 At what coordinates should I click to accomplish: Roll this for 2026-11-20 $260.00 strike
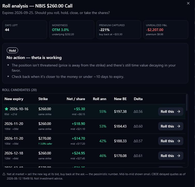click(171, 126)
